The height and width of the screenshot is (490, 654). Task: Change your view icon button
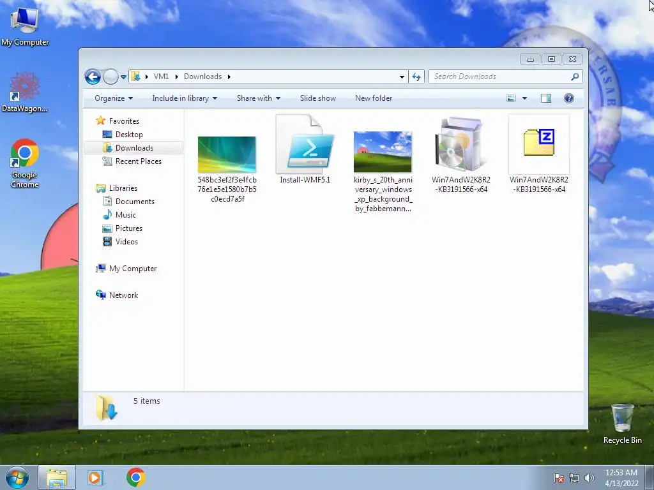point(511,98)
